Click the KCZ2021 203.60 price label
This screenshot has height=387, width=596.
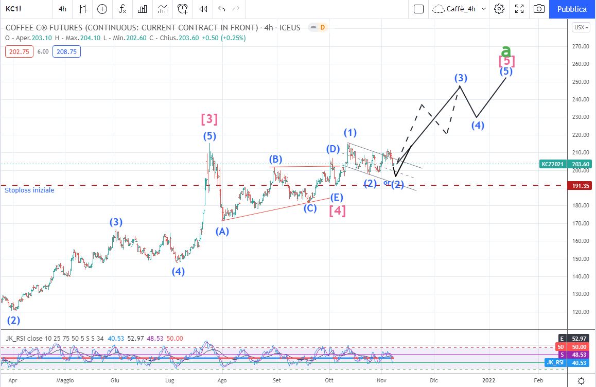coord(566,164)
